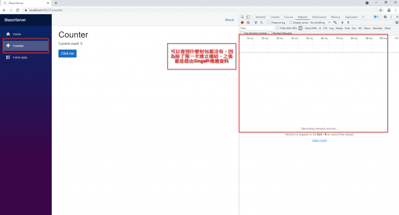Export HAR file with the download arrow
399x215 pixels.
(348, 23)
